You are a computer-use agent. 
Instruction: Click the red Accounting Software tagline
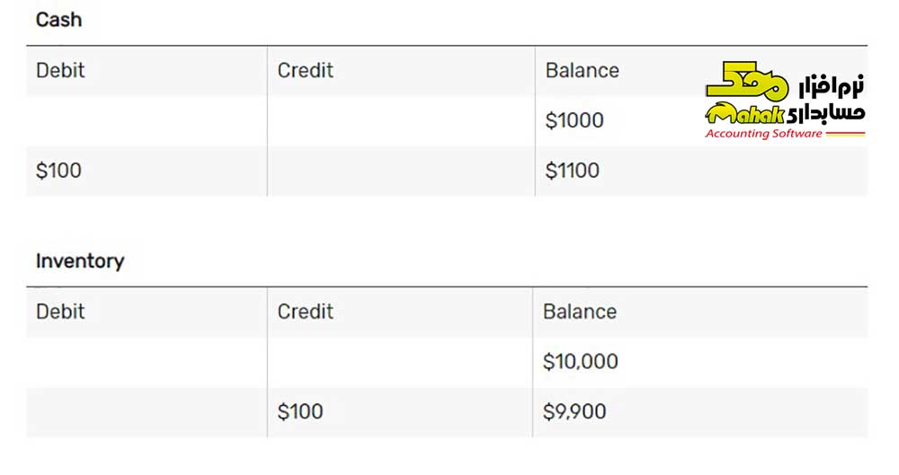(763, 134)
